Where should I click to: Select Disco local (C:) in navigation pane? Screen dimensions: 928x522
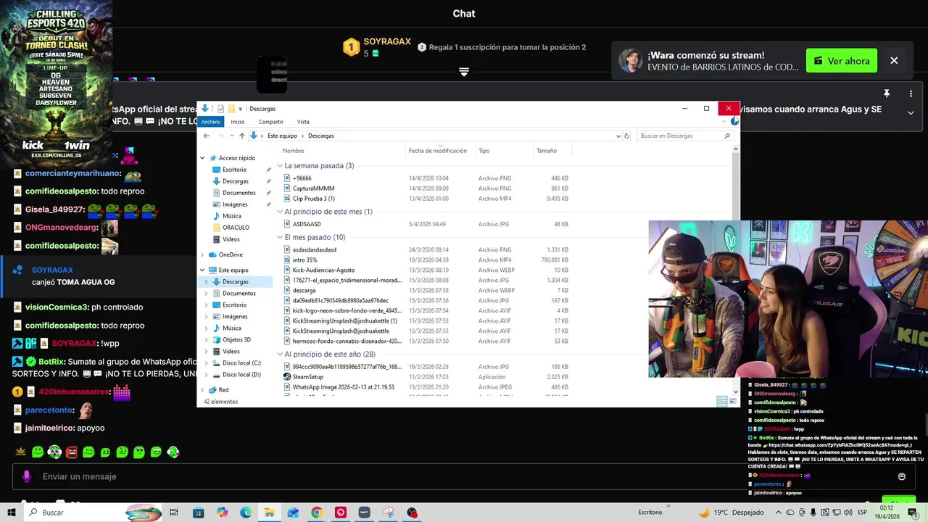[241, 363]
